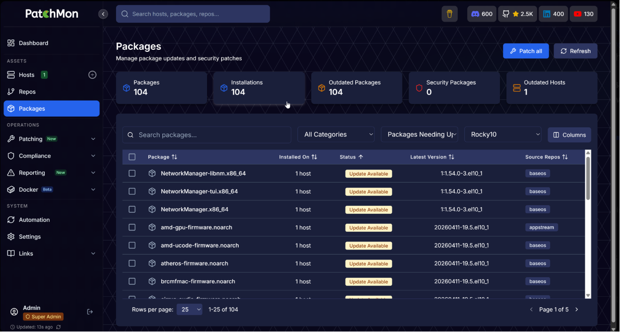Open the NetworkManager-tui.x86_64 package link
The height and width of the screenshot is (332, 620).
(x=199, y=192)
